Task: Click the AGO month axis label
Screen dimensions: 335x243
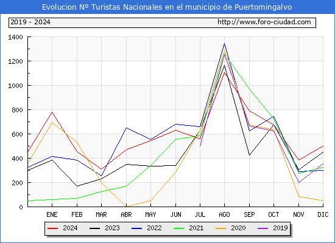Action: tap(224, 214)
